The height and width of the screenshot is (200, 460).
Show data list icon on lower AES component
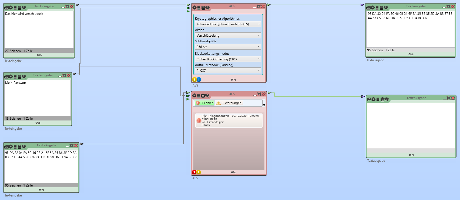click(x=199, y=95)
